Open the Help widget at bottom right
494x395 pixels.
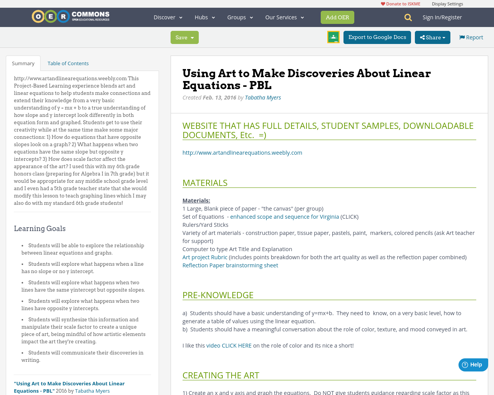tap(472, 364)
